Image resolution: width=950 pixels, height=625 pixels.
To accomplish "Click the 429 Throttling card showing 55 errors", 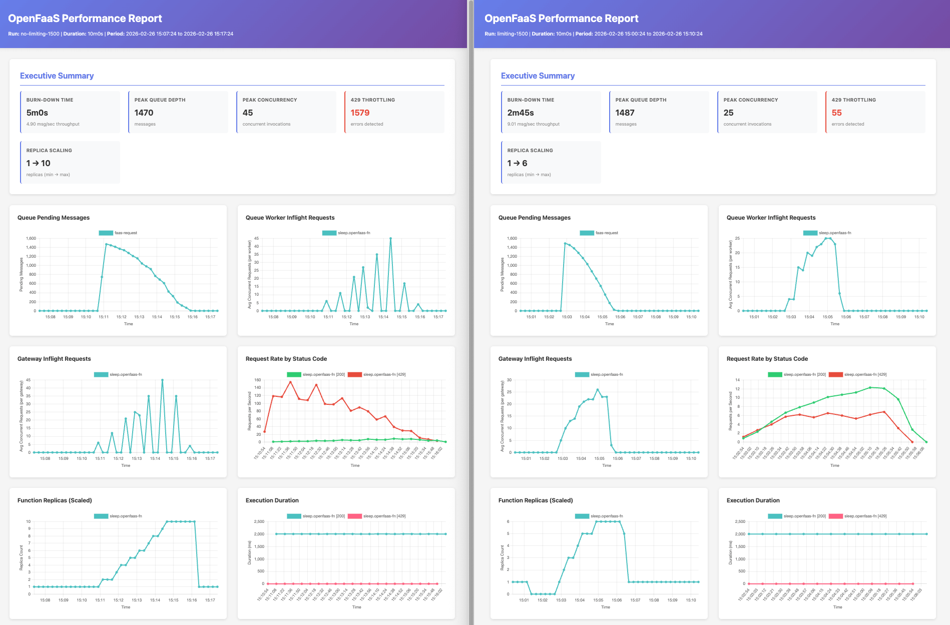I will click(875, 112).
